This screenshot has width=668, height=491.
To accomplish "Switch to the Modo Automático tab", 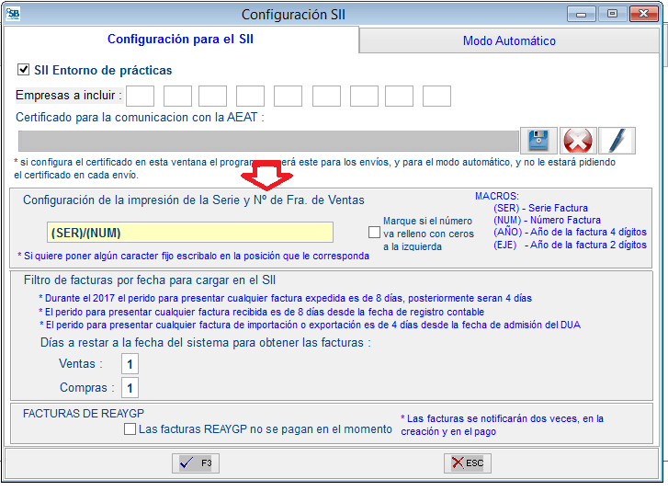I will (x=509, y=40).
